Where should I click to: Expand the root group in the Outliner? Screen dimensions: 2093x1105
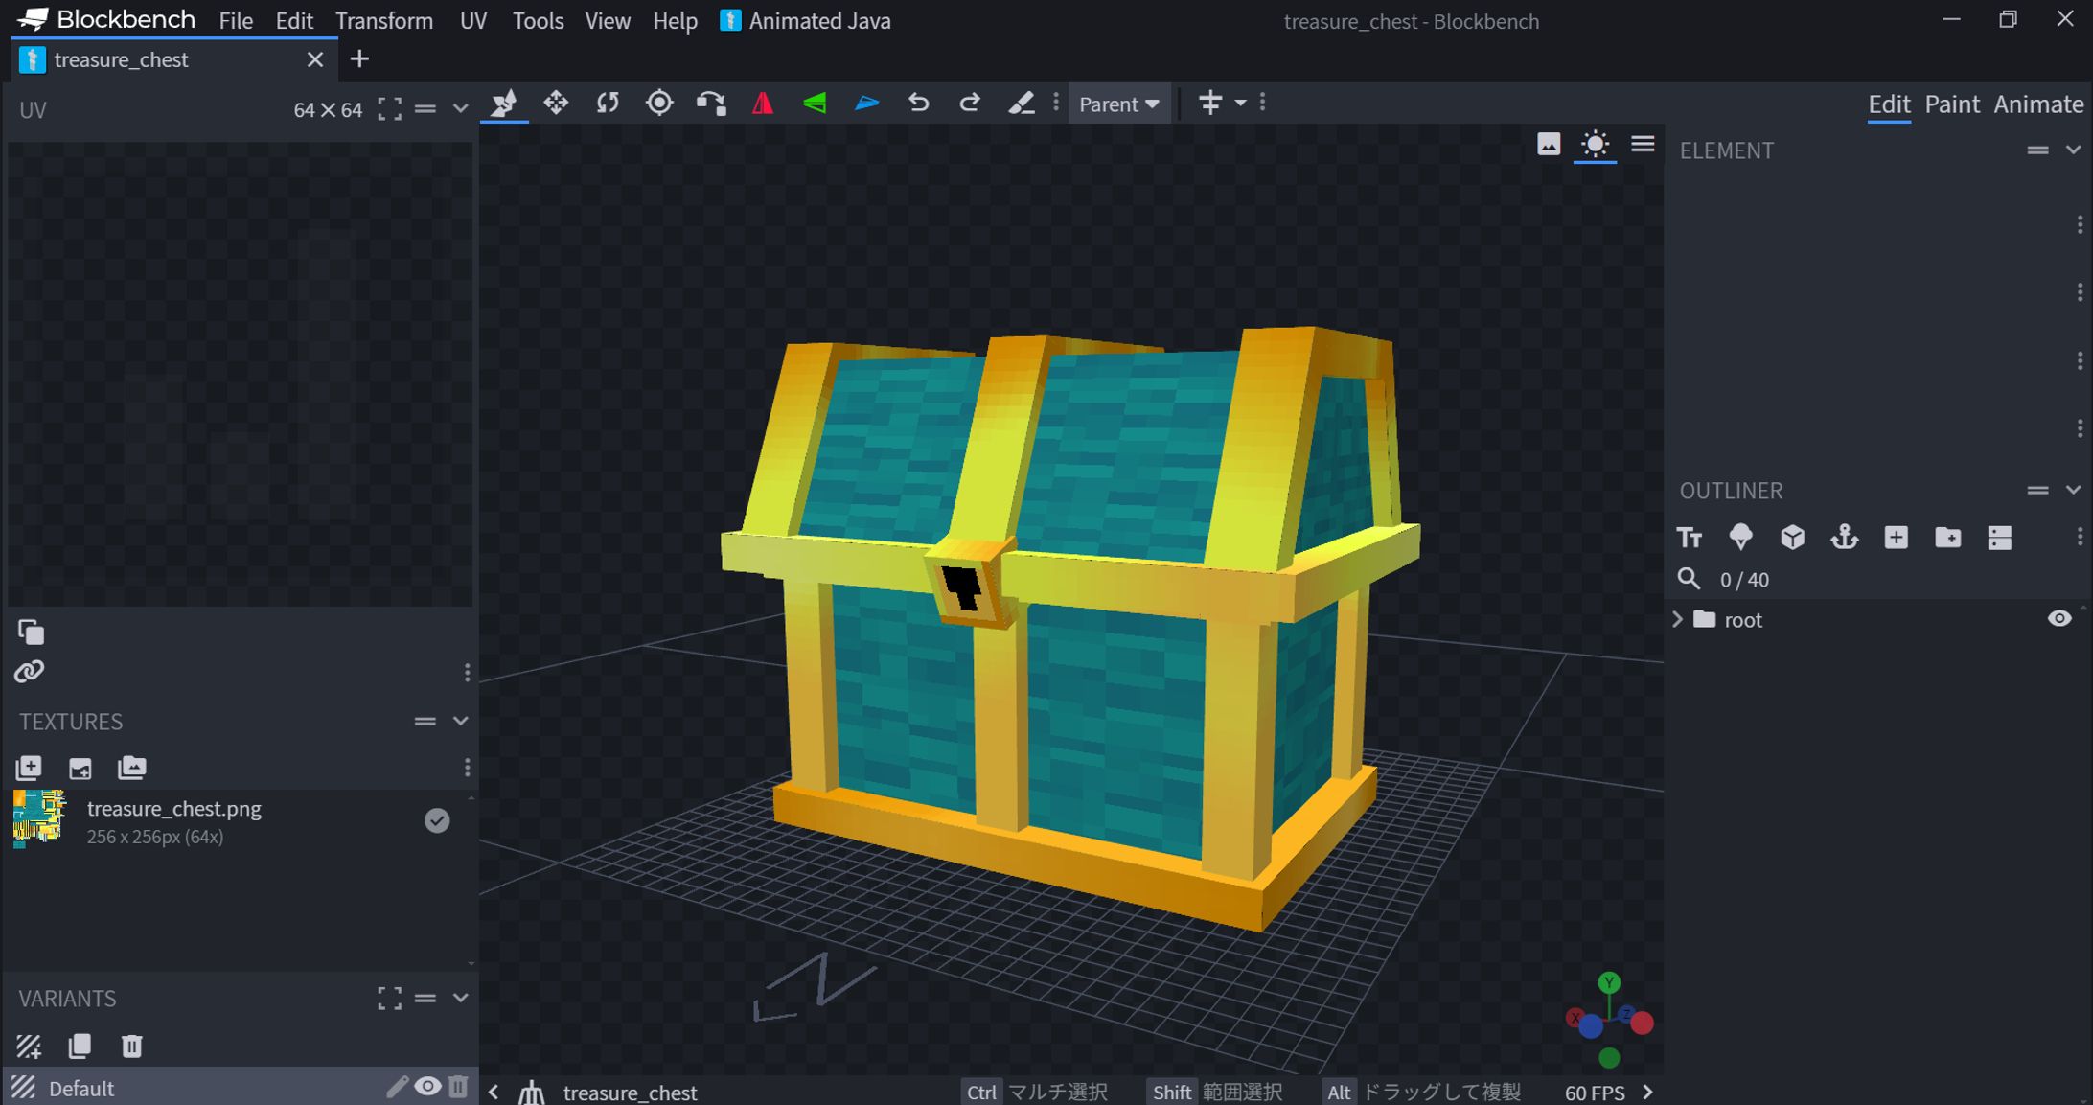(x=1678, y=619)
